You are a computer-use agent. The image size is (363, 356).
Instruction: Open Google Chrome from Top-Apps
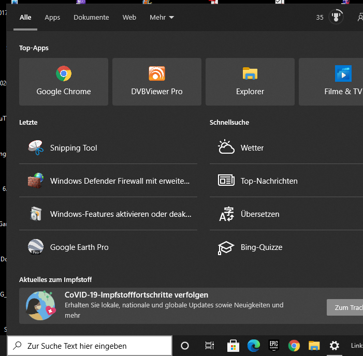[x=64, y=82]
